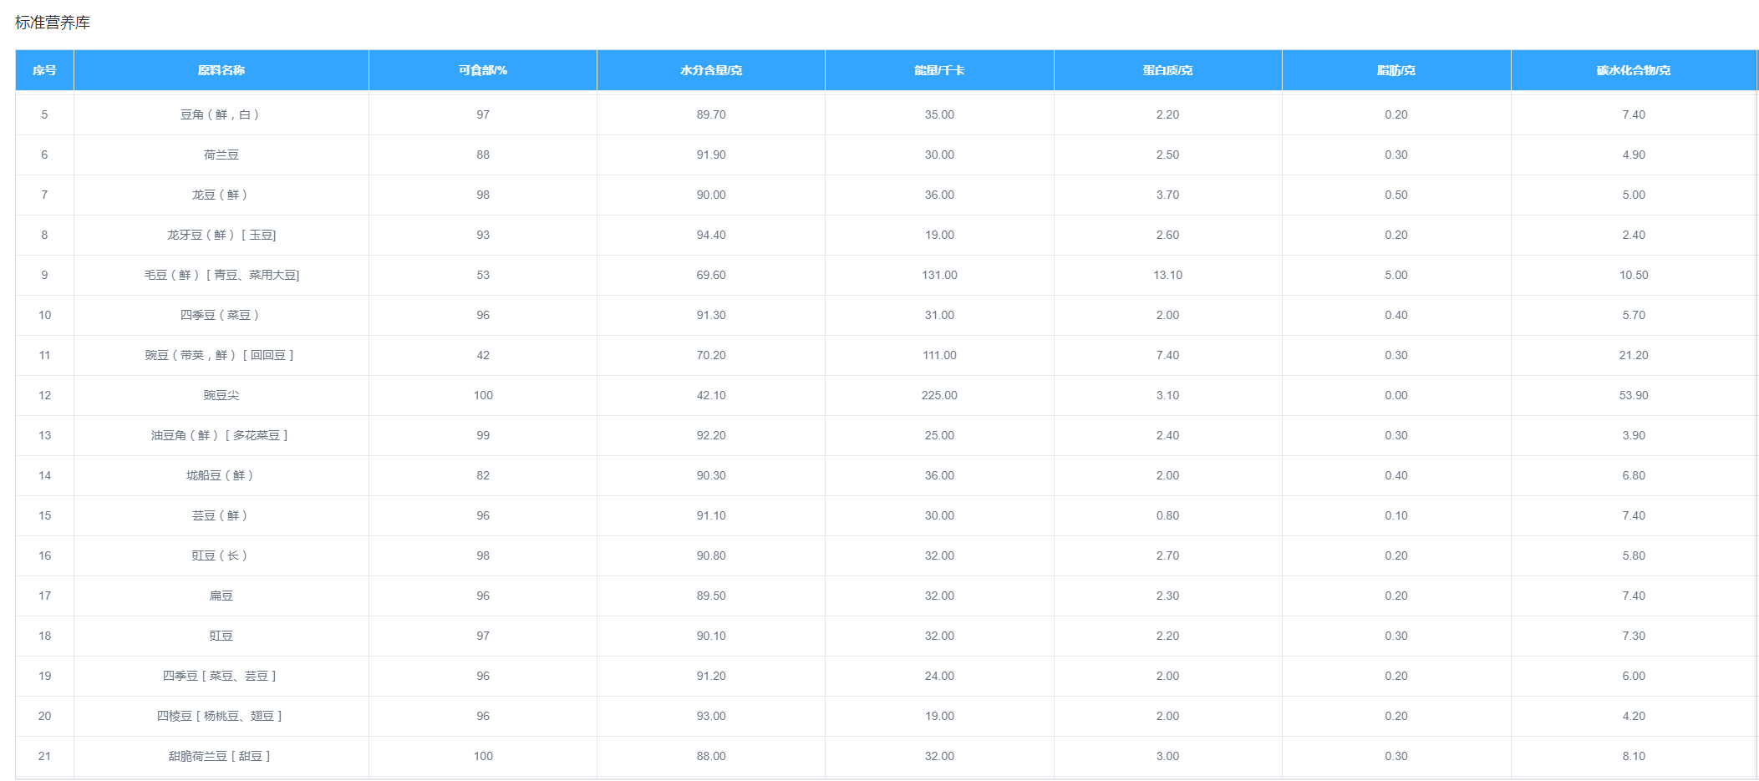Click the 能量/千卡 column header
This screenshot has height=781, width=1759.
click(x=939, y=70)
